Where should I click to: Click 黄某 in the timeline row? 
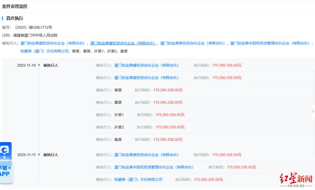[x=118, y=103]
